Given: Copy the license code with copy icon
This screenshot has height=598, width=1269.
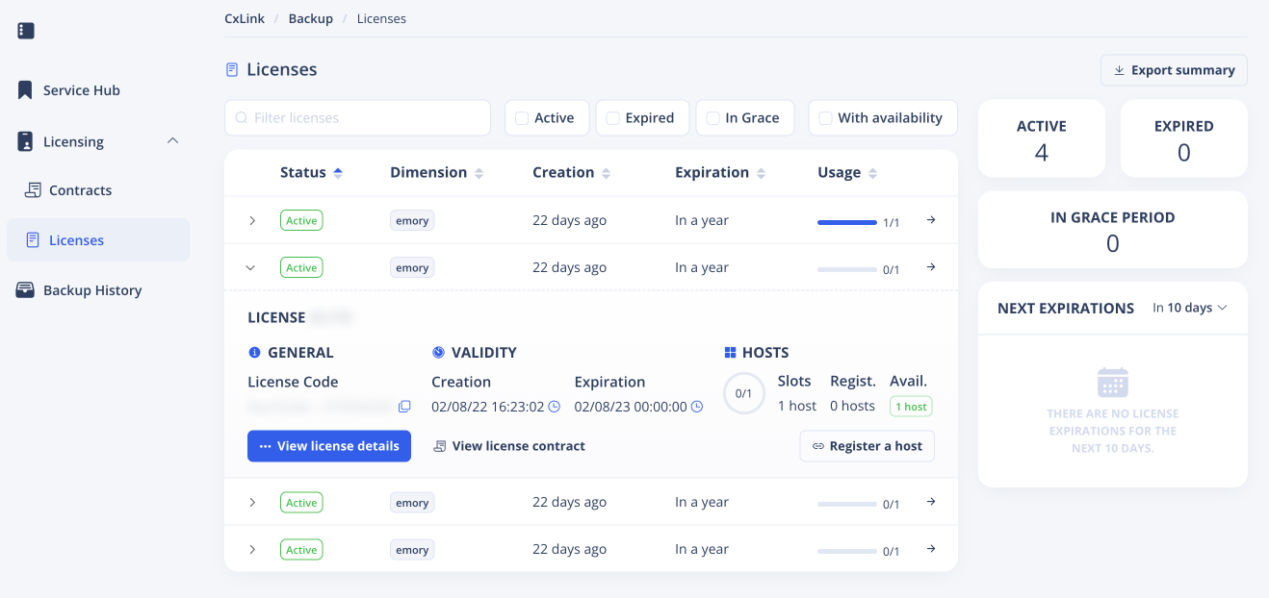Looking at the screenshot, I should point(404,407).
